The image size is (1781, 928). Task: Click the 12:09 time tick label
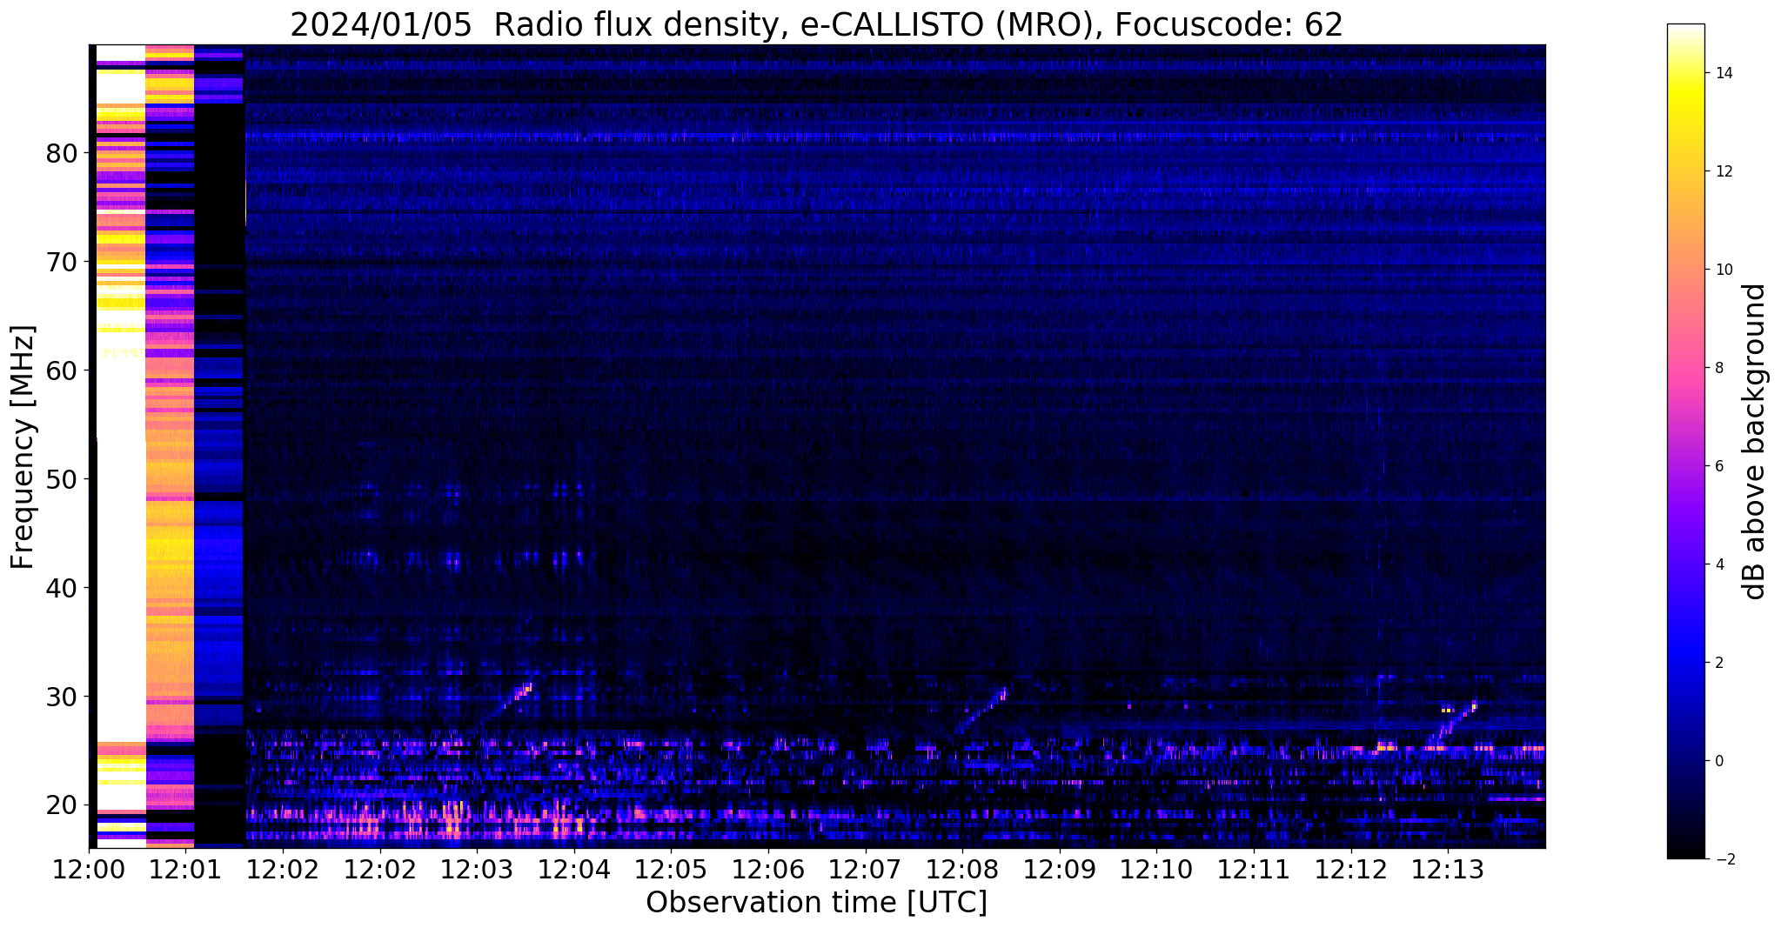tap(1060, 870)
